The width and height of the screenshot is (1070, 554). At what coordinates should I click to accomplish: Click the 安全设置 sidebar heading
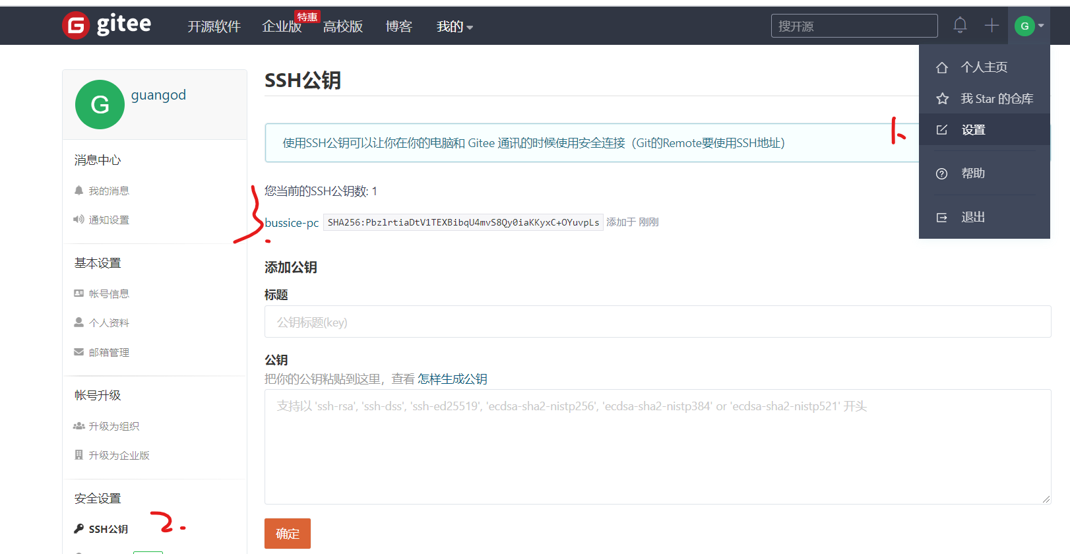pyautogui.click(x=98, y=499)
